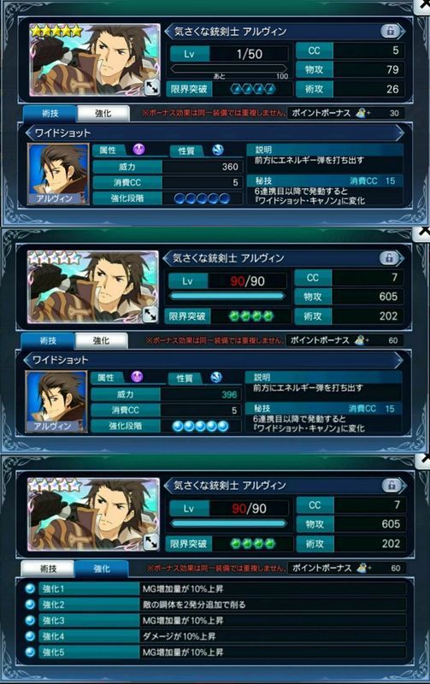
Task: Click the top card's experience progress bar
Action: [x=229, y=68]
